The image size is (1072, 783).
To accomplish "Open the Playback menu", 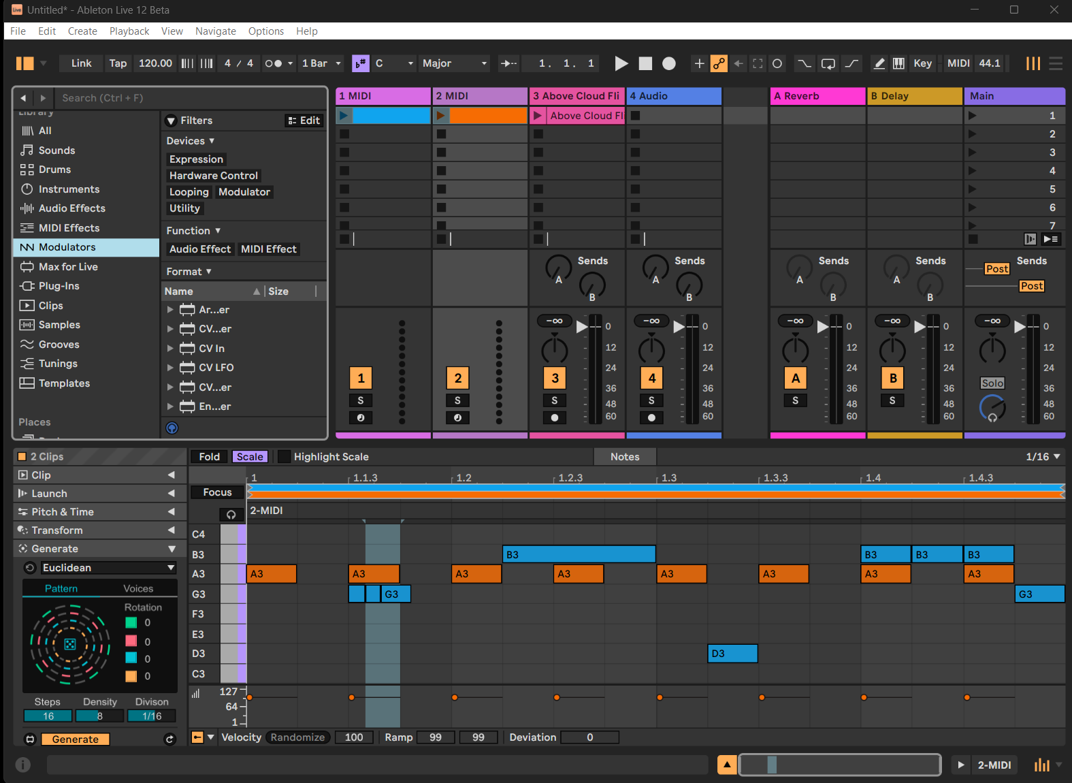I will pos(129,31).
